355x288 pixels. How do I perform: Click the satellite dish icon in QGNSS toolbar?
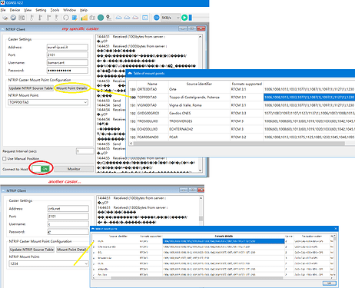click(5, 18)
